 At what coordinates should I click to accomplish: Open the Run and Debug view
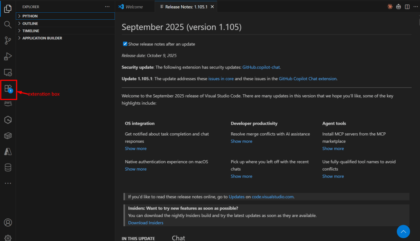point(8,56)
